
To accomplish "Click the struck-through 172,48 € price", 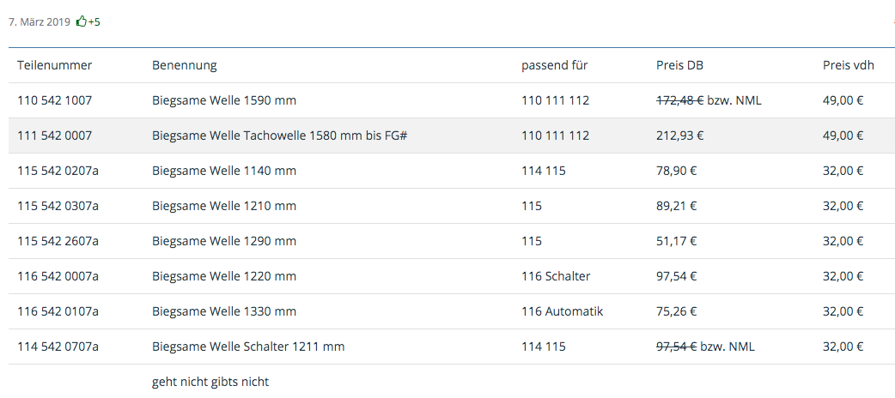I will (679, 100).
